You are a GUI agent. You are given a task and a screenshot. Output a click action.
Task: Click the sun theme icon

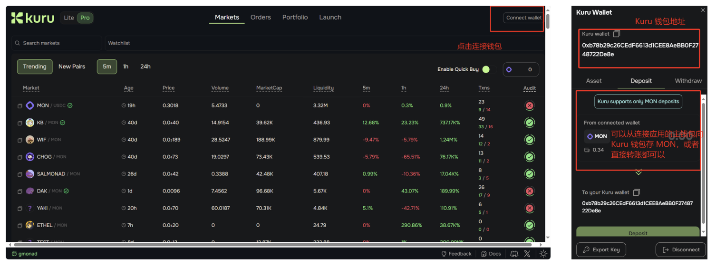click(543, 254)
